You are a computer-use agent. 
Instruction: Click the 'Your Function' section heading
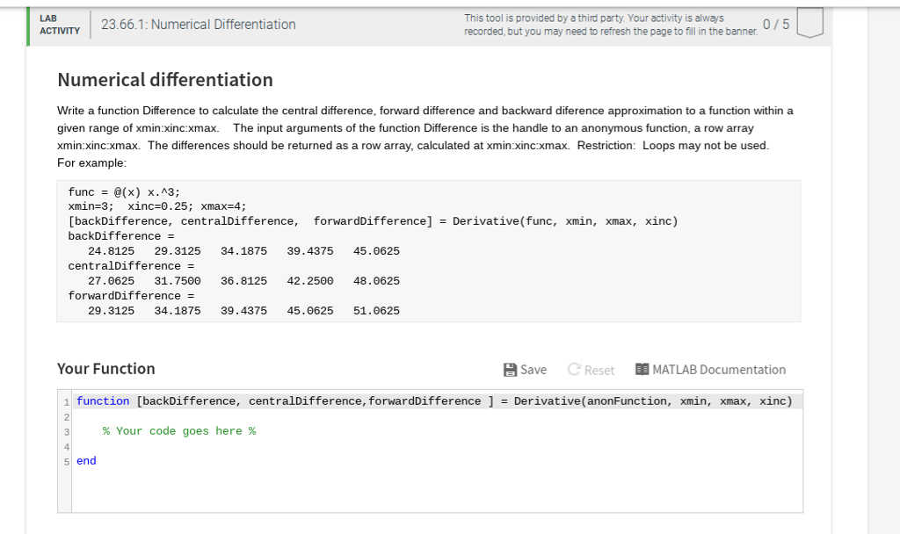tap(105, 369)
